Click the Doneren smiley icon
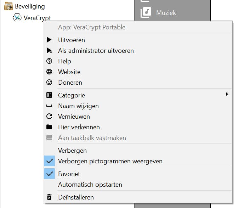This screenshot has width=239, height=208. [50, 83]
